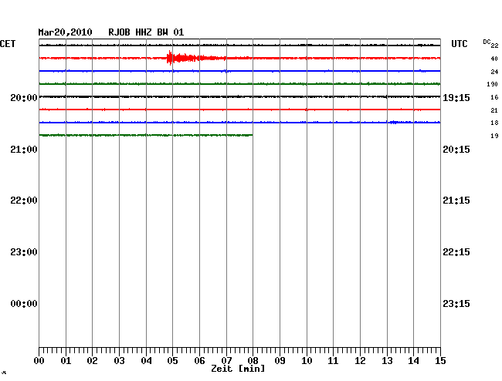Image resolution: width=502 pixels, height=381 pixels.
Task: Click the 19:15 UTC time label
Action: pos(456,98)
